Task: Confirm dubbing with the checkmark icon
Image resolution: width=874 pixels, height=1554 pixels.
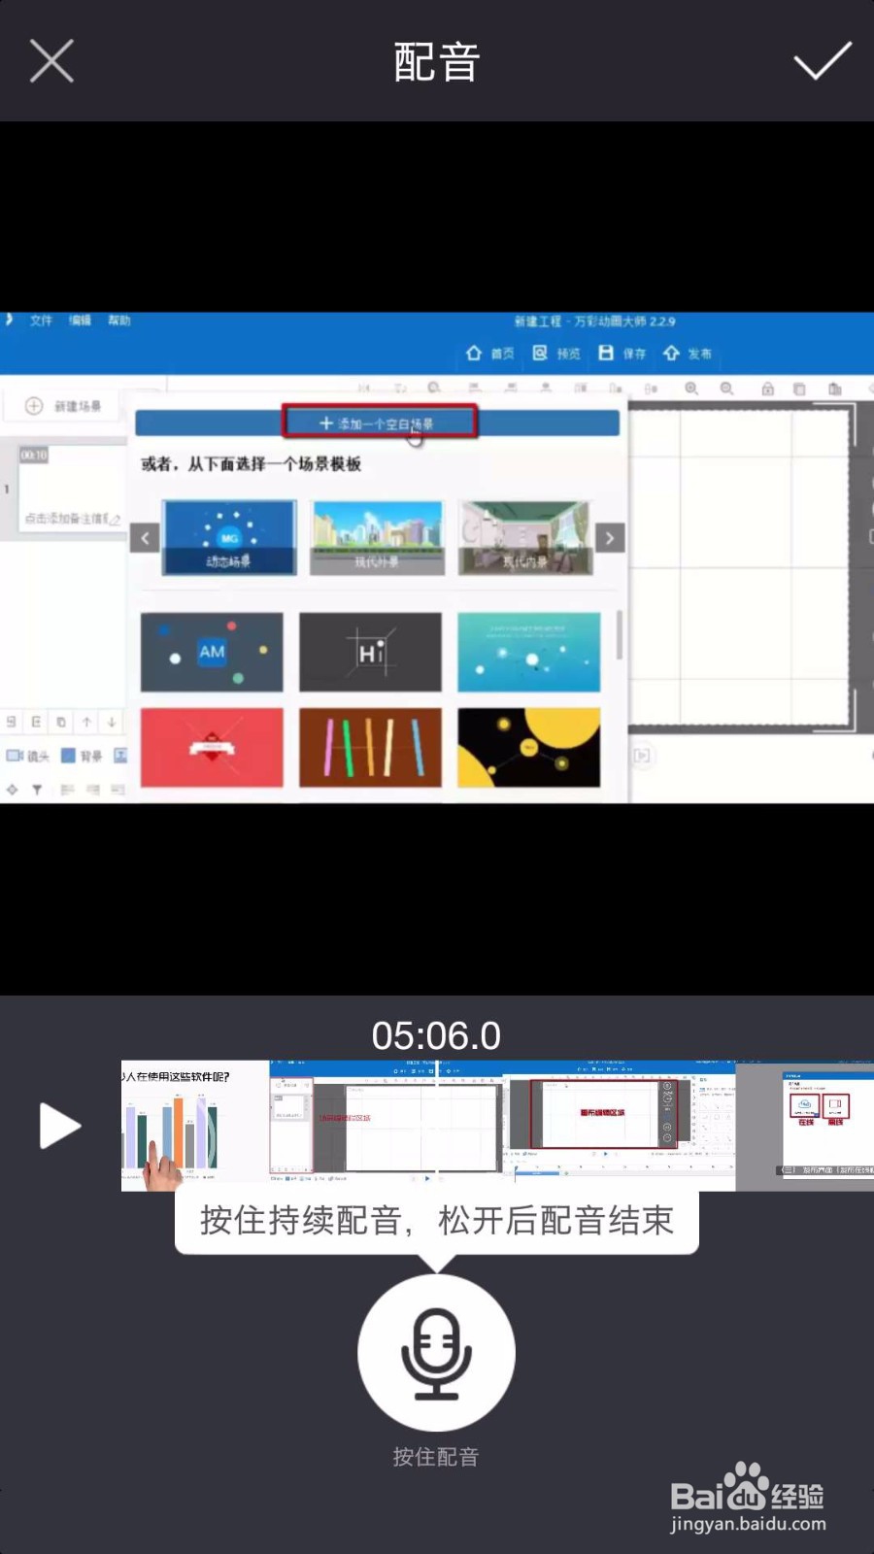Action: tap(823, 61)
